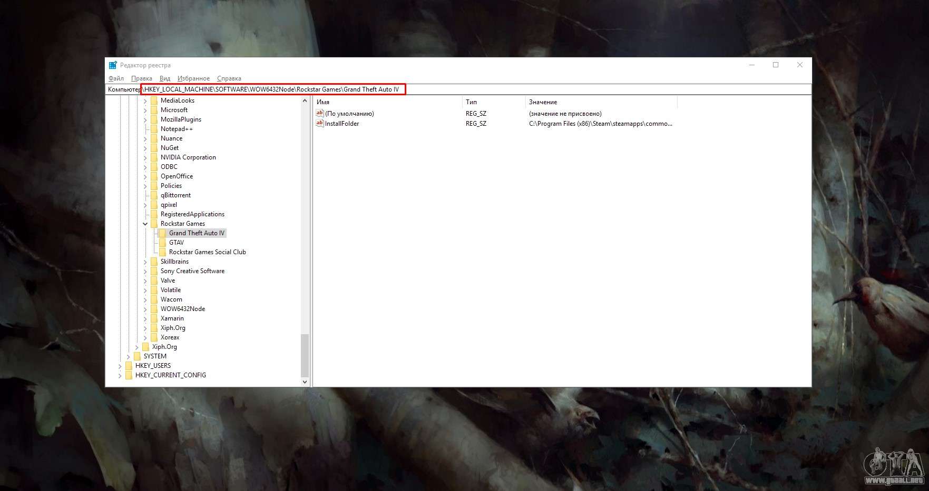Image resolution: width=929 pixels, height=491 pixels.
Task: Click the GTAV folder icon
Action: point(162,243)
